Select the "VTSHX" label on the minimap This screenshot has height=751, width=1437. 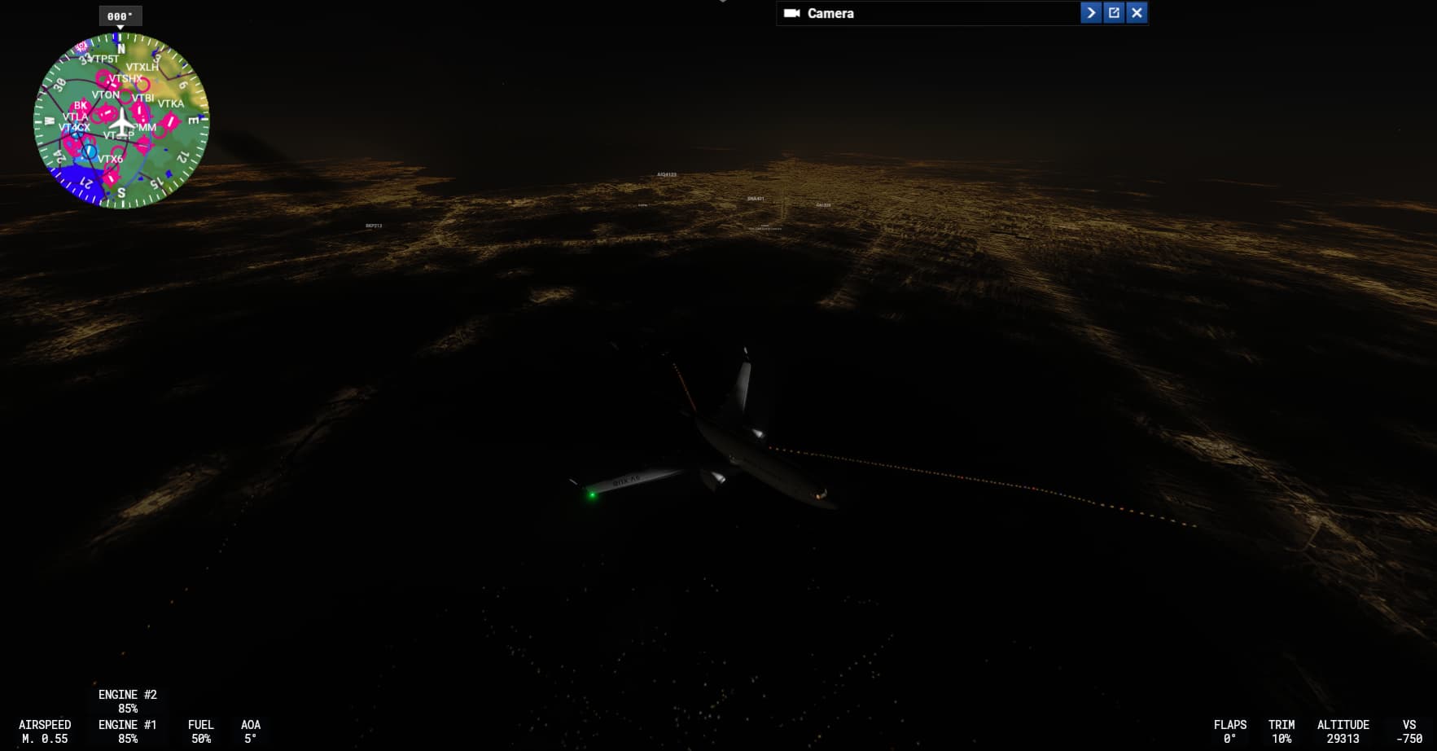tap(125, 78)
